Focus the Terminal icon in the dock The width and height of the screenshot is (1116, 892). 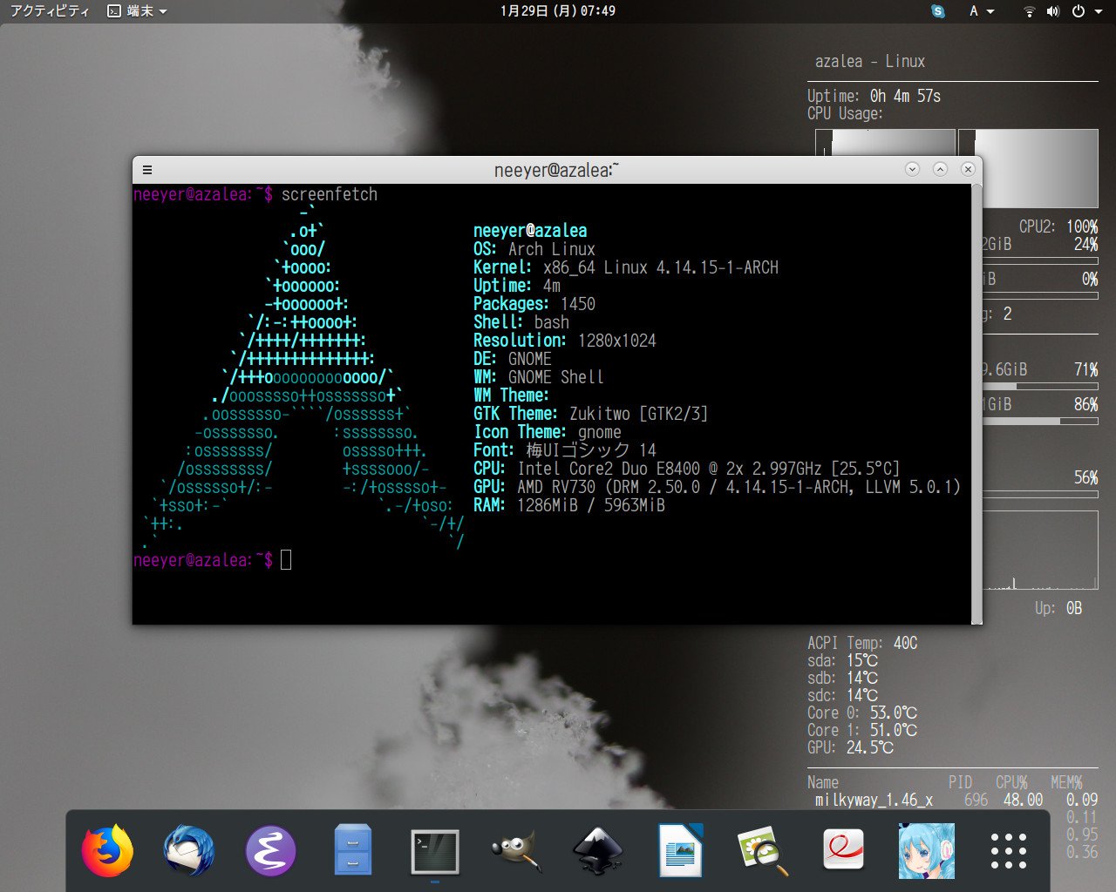tap(435, 851)
